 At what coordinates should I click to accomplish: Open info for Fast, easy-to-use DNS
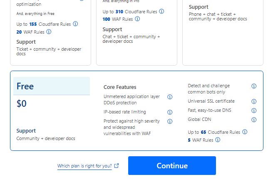[254, 111]
